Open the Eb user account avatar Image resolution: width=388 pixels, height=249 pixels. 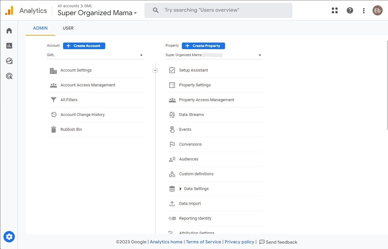[x=377, y=10]
